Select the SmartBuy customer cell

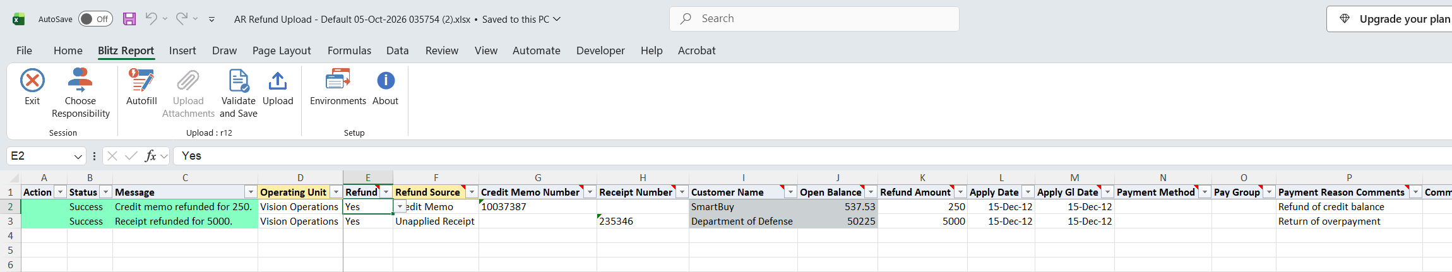click(x=743, y=206)
